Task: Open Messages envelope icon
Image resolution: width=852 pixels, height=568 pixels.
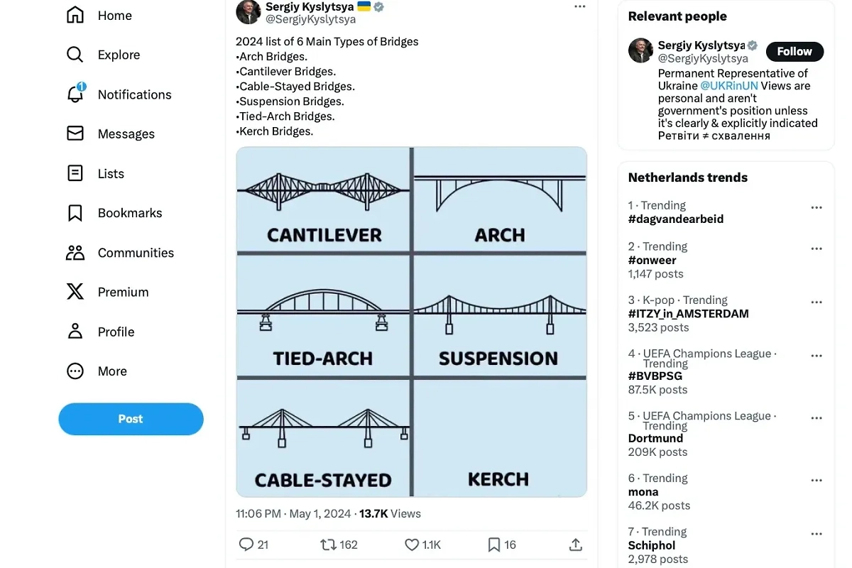Action: (x=75, y=133)
